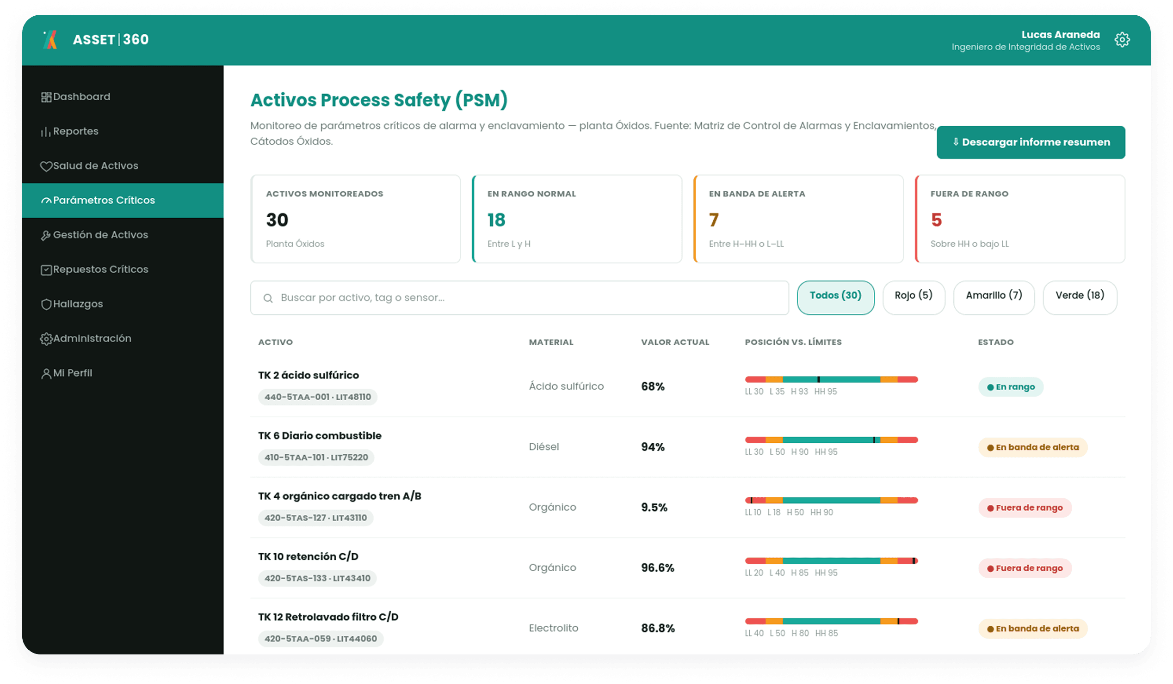The height and width of the screenshot is (684, 1173).
Task: Navigate to Gestión de Activos
Action: click(123, 235)
